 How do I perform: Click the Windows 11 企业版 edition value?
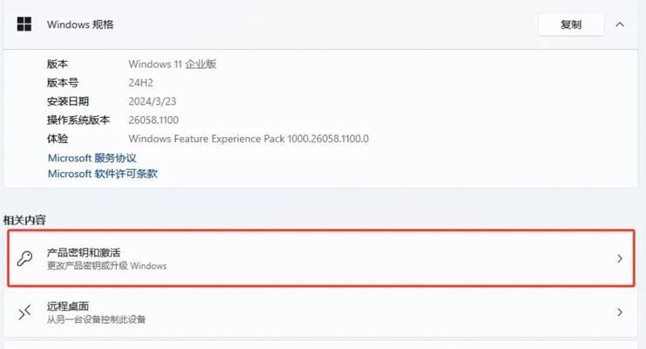tap(173, 64)
